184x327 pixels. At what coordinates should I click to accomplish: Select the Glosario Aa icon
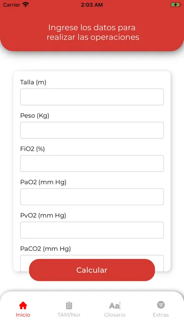[x=115, y=305]
